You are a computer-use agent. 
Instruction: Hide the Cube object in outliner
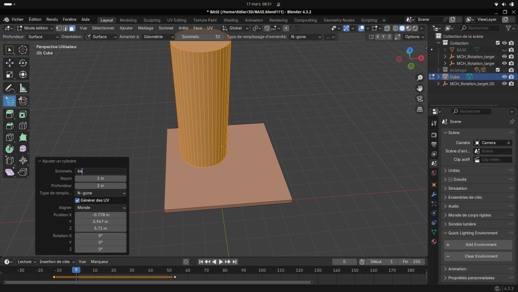pos(504,77)
